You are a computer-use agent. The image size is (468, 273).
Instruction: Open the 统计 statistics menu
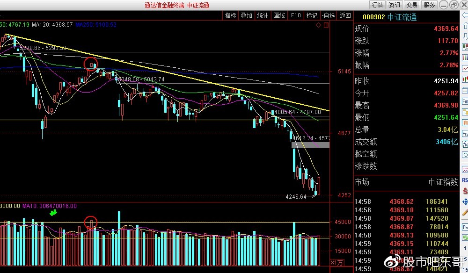[263, 15]
